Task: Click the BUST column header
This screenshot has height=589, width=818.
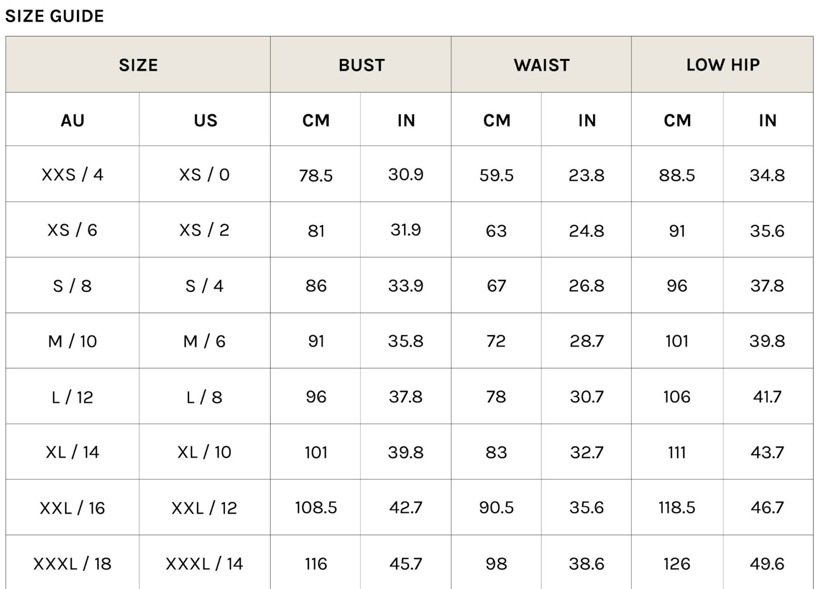Action: click(361, 65)
